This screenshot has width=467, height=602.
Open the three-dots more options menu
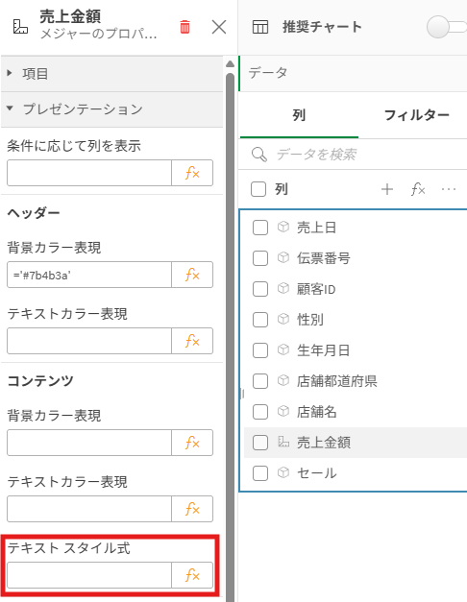(x=449, y=189)
